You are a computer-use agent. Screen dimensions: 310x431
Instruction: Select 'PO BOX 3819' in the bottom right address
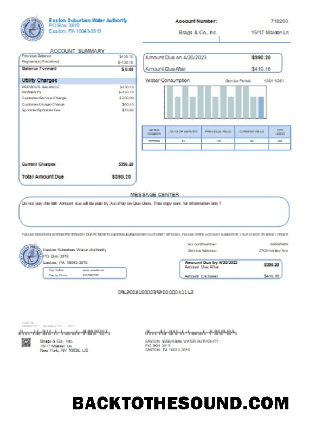point(158,346)
